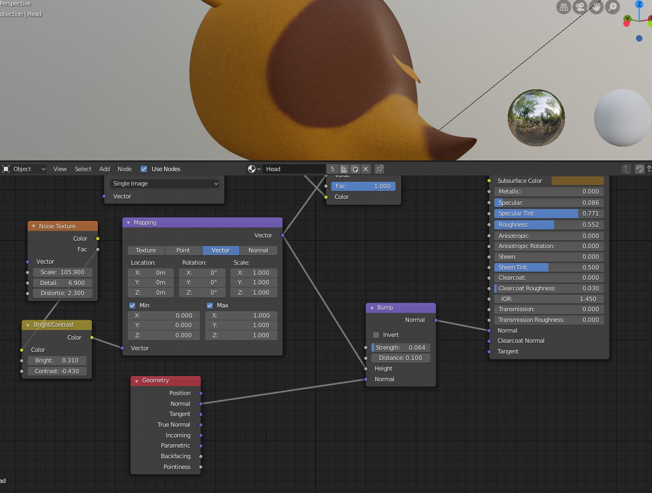Toggle the Max checkbox in Mapping node
Image resolution: width=652 pixels, height=493 pixels.
(x=210, y=305)
